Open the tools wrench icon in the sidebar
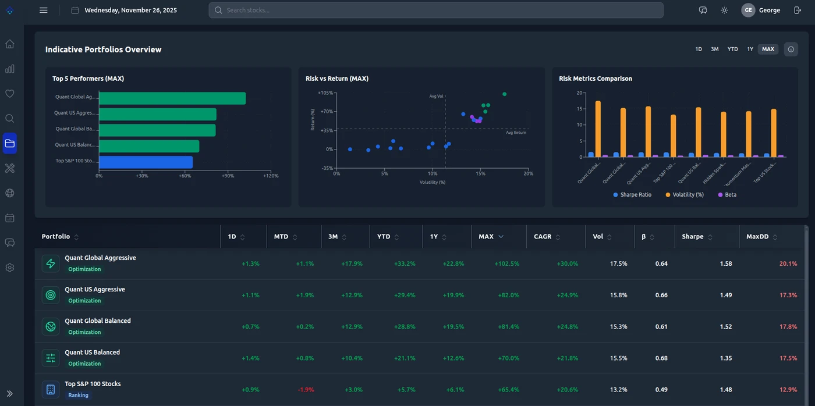The width and height of the screenshot is (815, 406). pyautogui.click(x=10, y=168)
